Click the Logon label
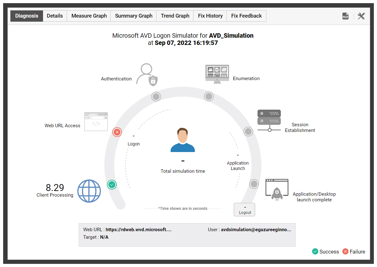 134,144
